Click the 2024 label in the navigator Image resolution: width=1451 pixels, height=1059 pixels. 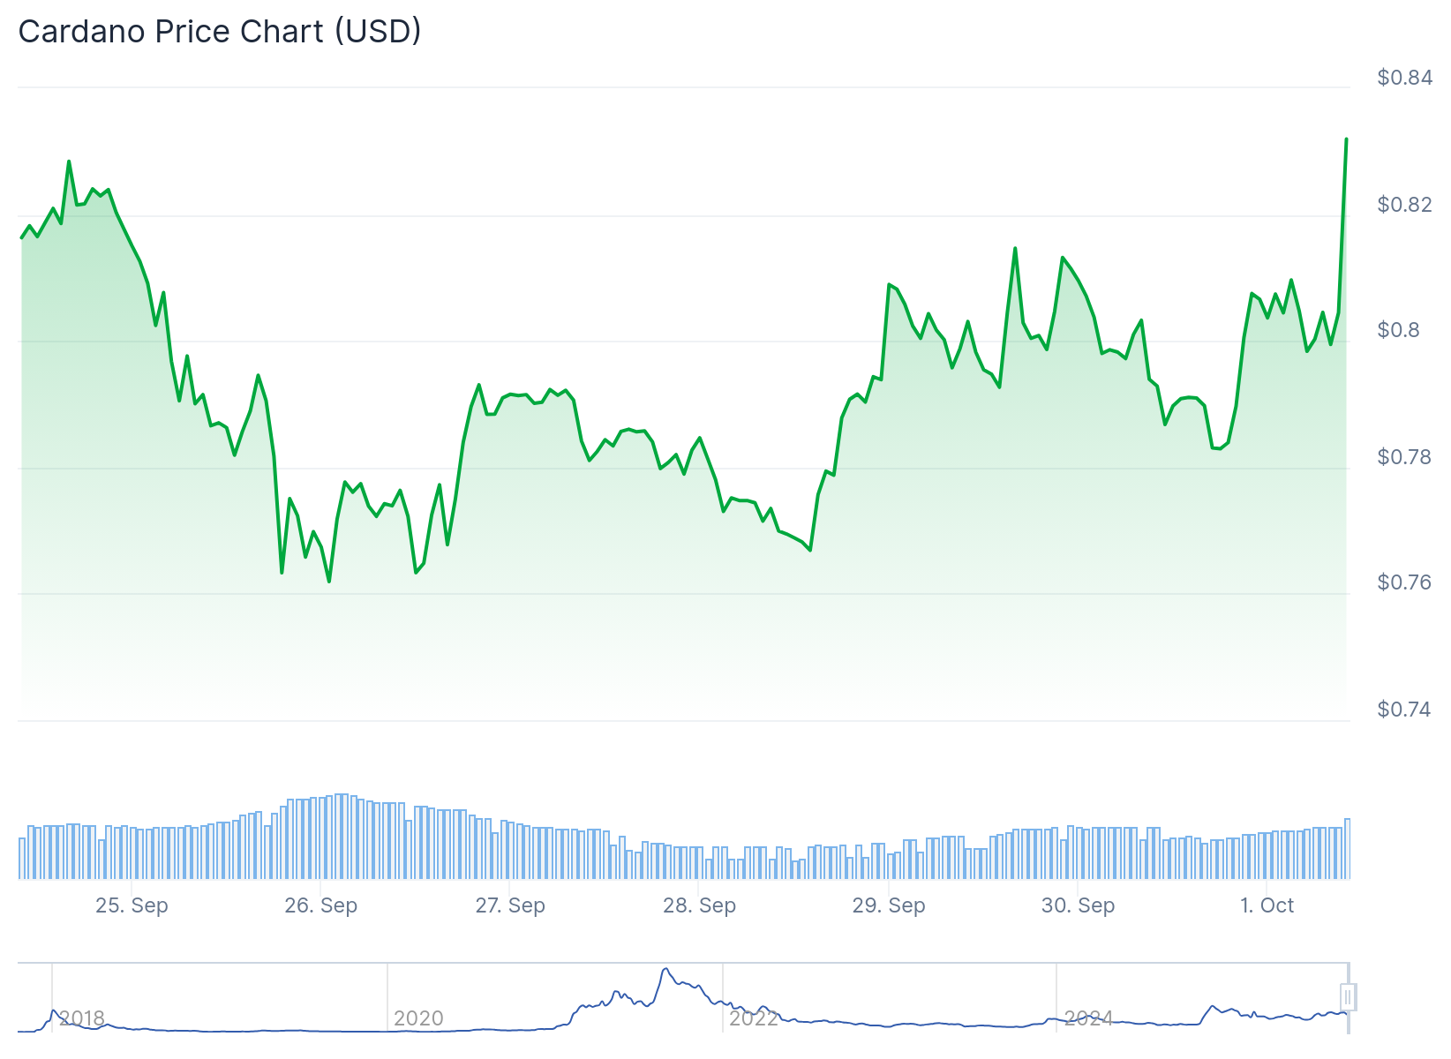1088,1018
